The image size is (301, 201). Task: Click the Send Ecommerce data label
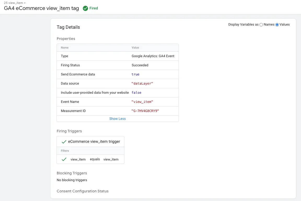point(78,74)
